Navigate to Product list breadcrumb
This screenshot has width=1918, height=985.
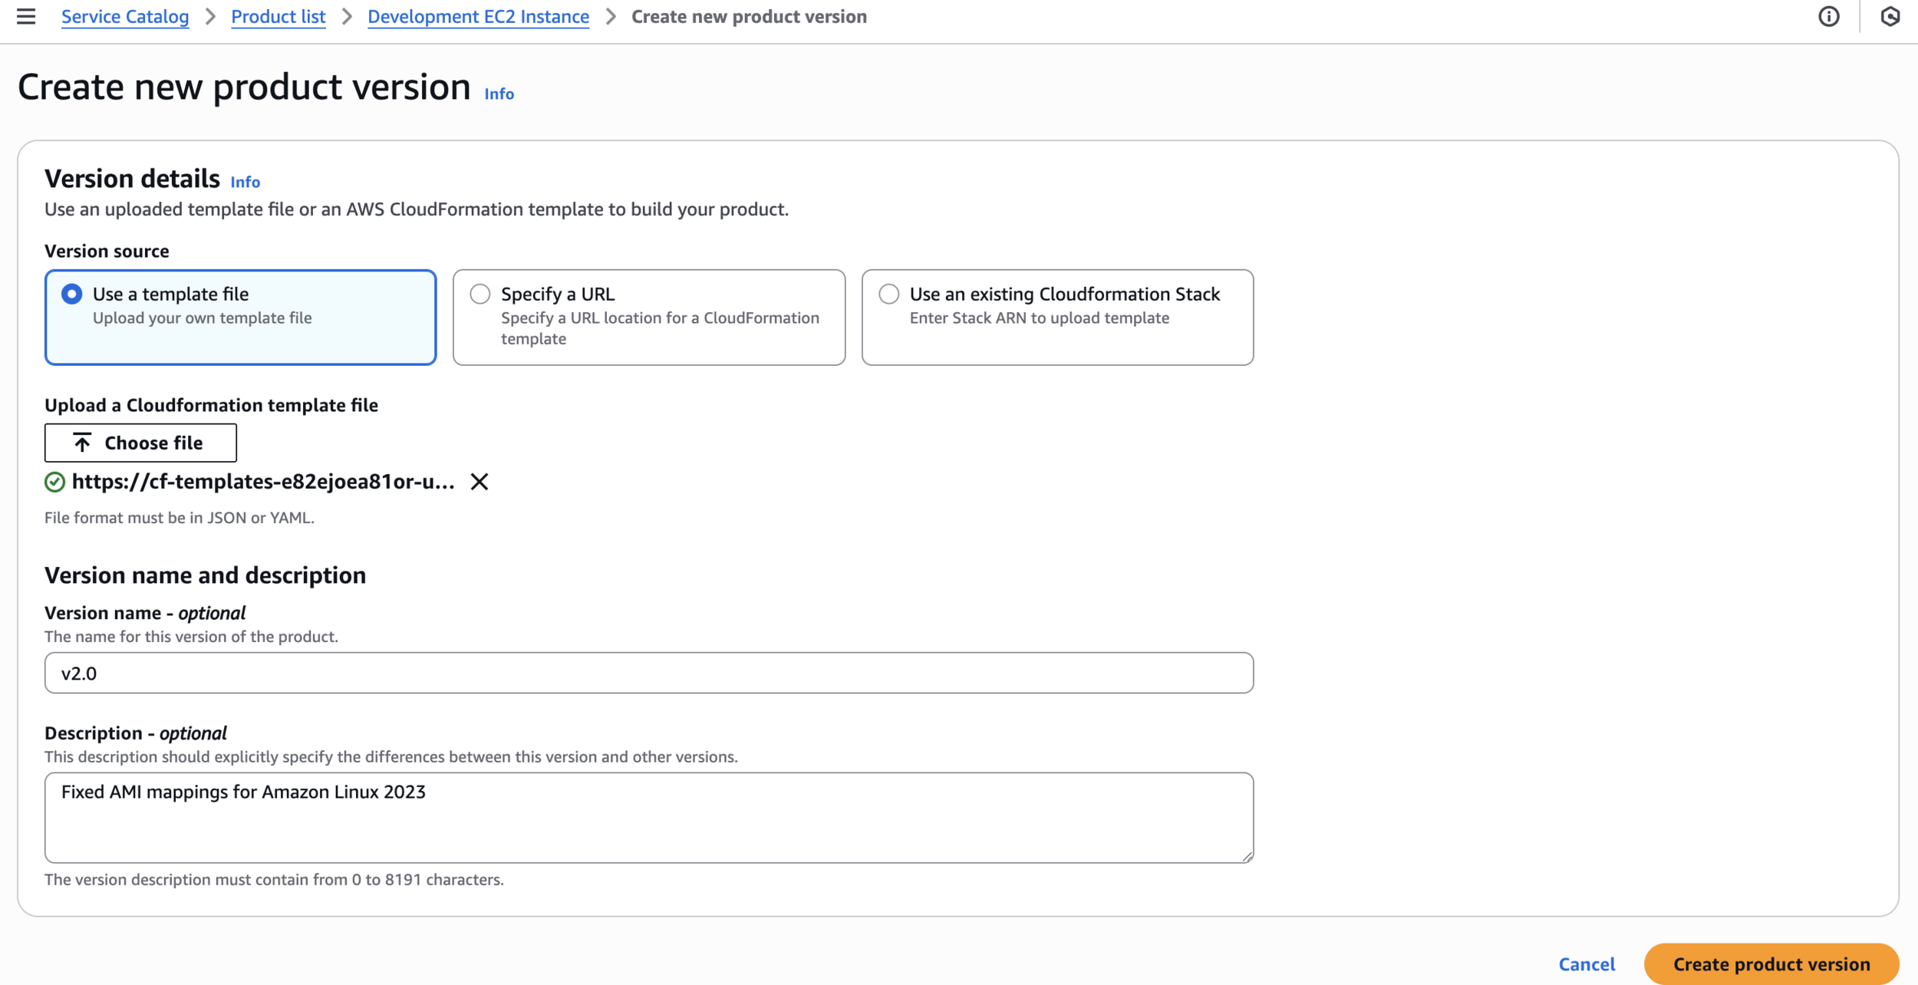(x=278, y=16)
